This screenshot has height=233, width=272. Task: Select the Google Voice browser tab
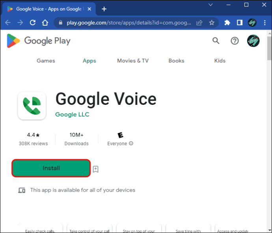(48, 9)
